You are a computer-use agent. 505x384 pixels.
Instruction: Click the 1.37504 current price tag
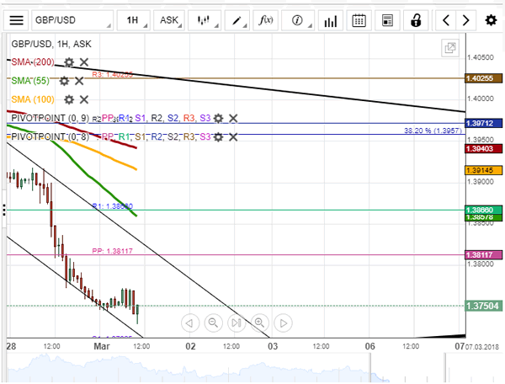pos(483,306)
